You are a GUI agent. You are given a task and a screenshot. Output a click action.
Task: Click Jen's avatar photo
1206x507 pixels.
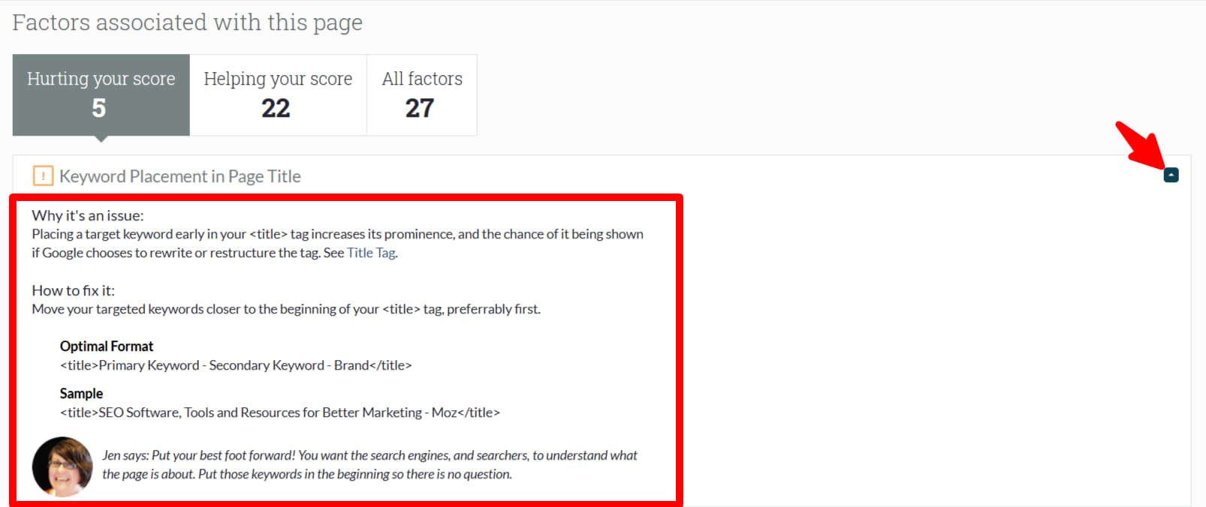pyautogui.click(x=62, y=466)
